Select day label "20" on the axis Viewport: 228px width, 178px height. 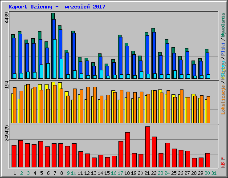[x=140, y=173]
